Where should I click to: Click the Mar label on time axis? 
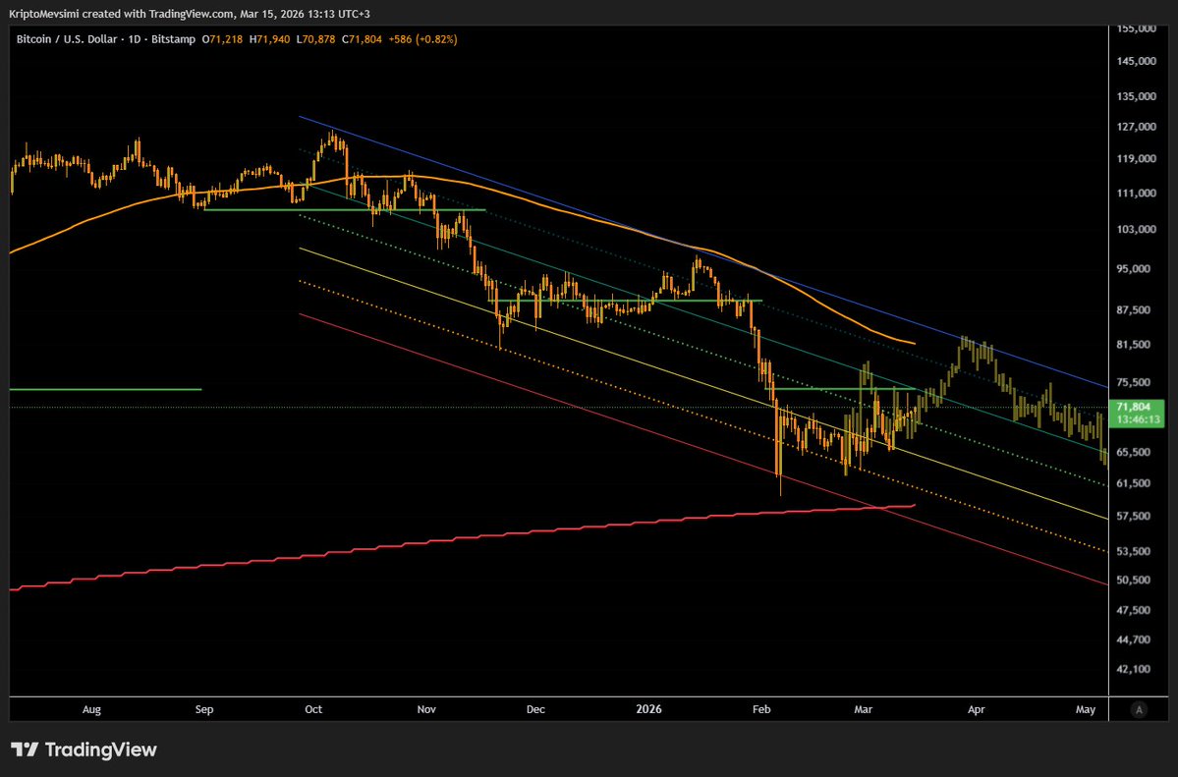[x=864, y=709]
